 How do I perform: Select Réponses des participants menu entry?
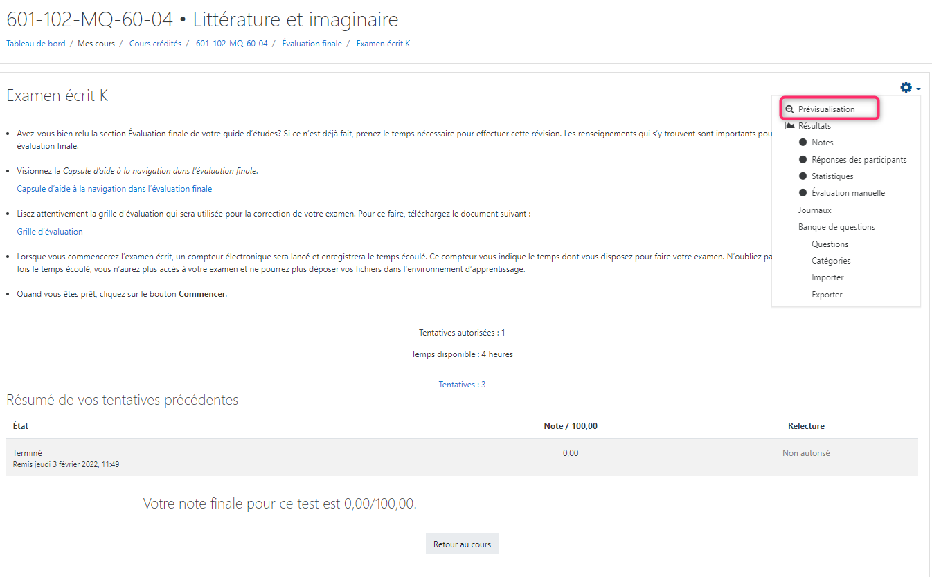[x=859, y=160]
